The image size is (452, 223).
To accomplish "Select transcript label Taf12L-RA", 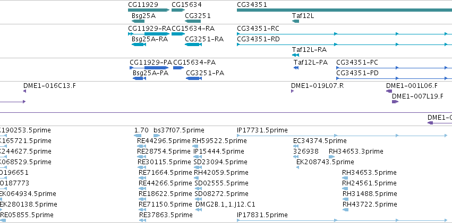I will point(309,50).
